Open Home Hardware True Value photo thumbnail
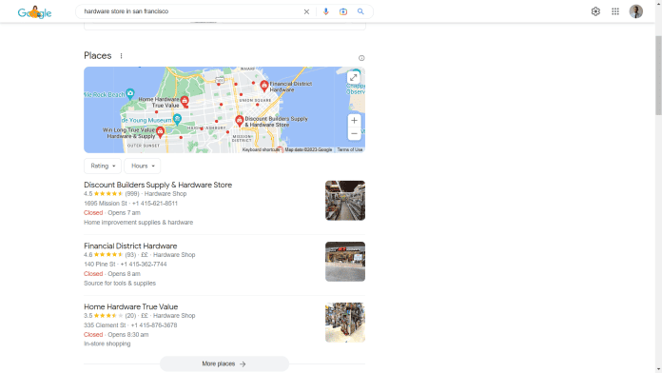662x373 pixels. click(345, 323)
